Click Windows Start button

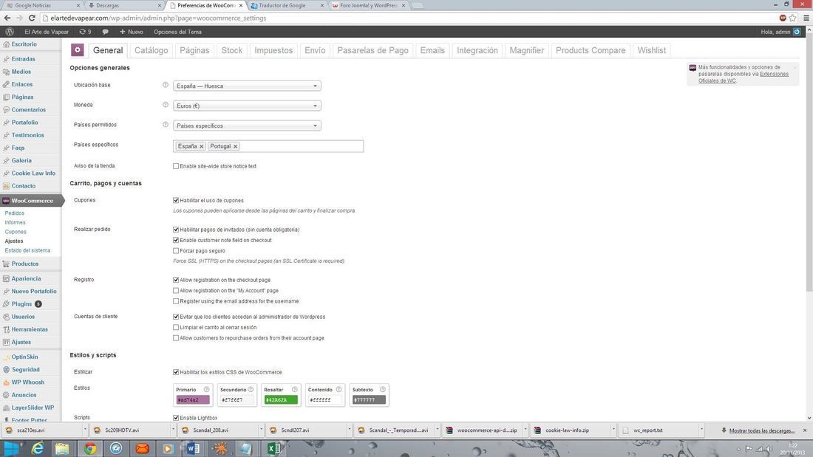(x=11, y=448)
